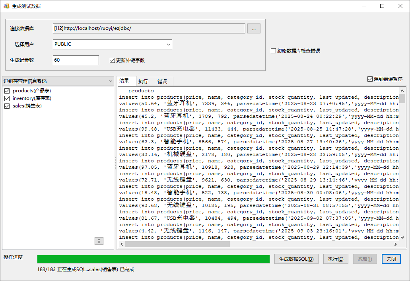
Task: Expand the 进销存管理信息系统 dropdown
Action: click(110, 81)
